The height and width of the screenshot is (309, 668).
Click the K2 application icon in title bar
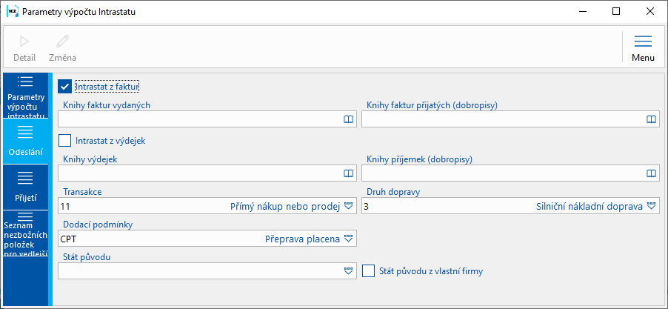coord(13,12)
